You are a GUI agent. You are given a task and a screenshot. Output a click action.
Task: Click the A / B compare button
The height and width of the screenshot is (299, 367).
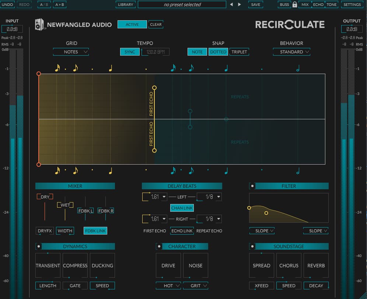tap(44, 4)
